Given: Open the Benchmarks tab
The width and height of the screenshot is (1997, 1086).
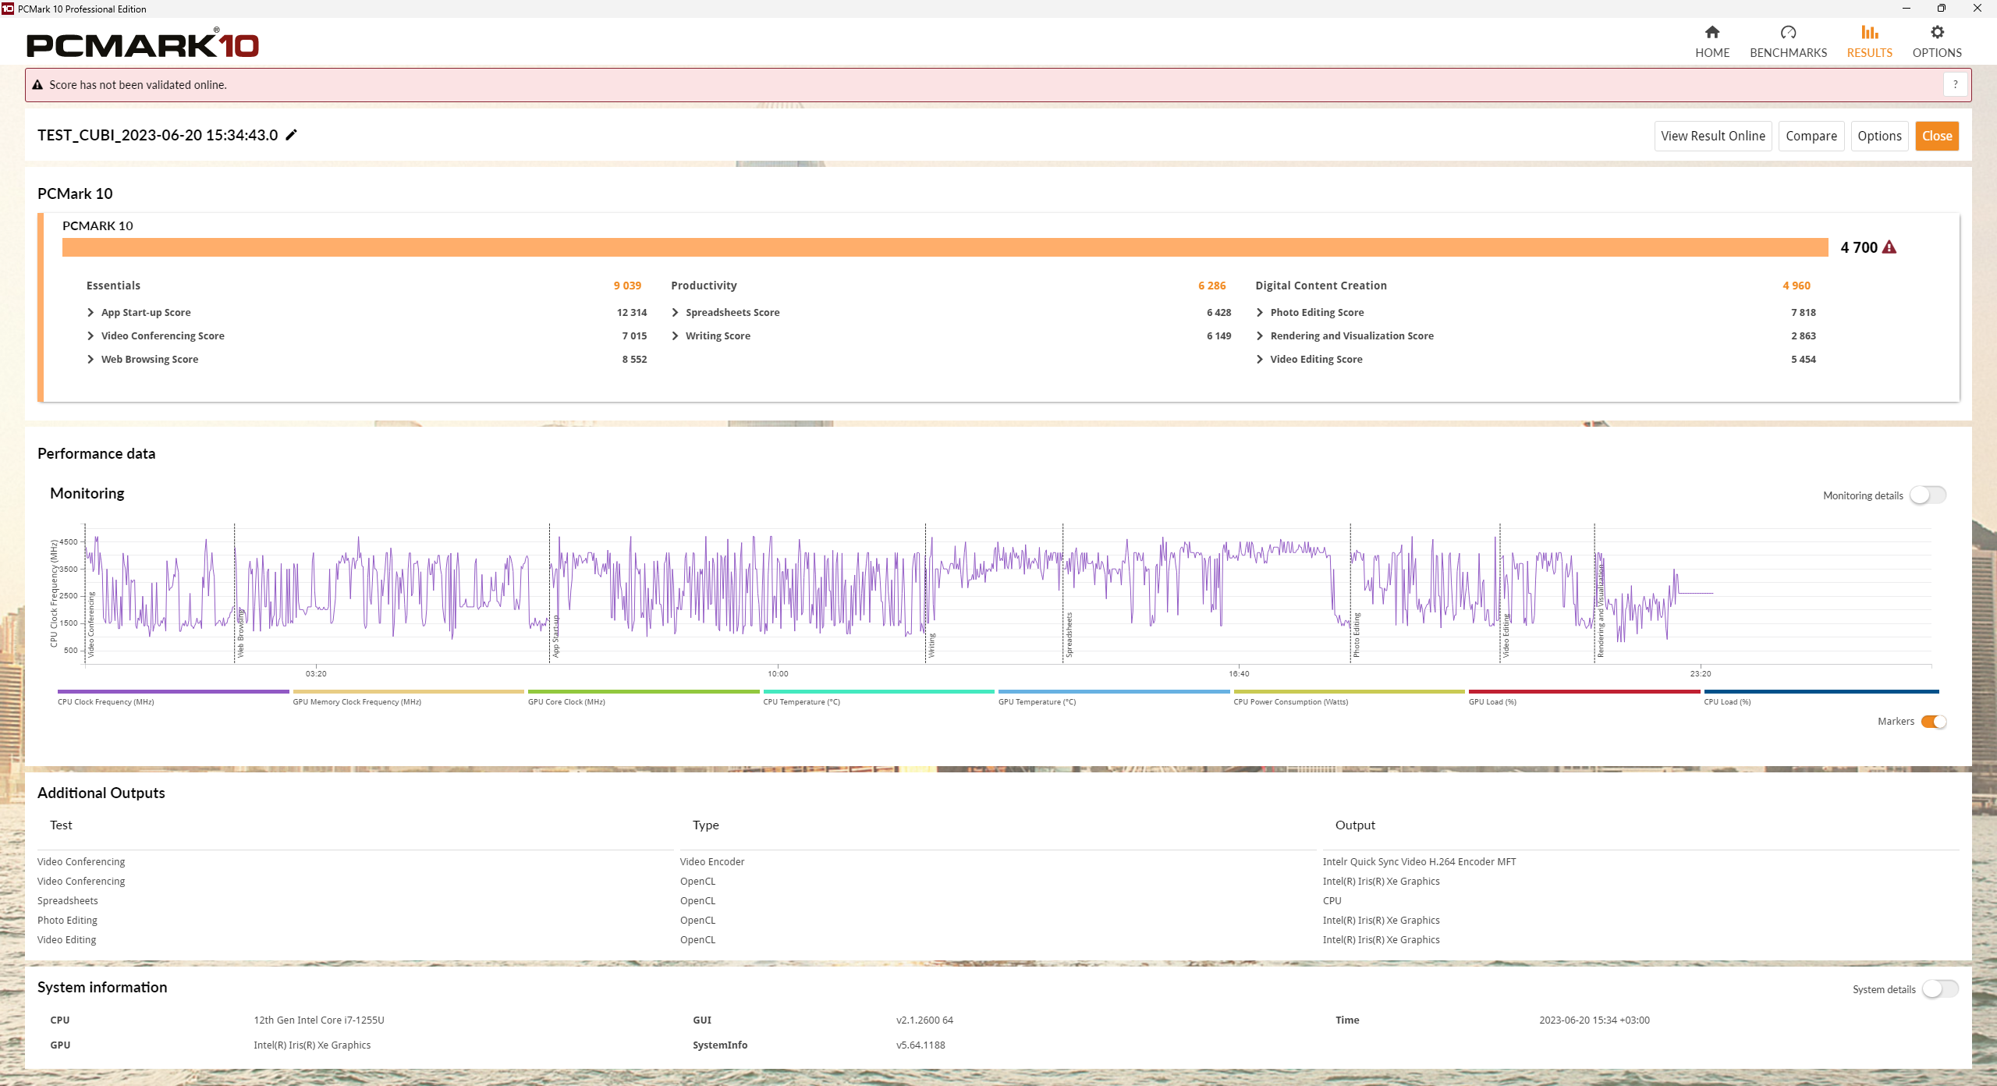Looking at the screenshot, I should 1788,41.
